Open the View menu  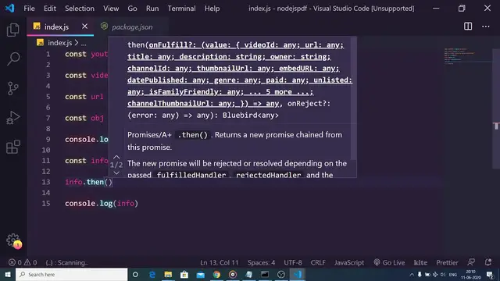pos(111,9)
